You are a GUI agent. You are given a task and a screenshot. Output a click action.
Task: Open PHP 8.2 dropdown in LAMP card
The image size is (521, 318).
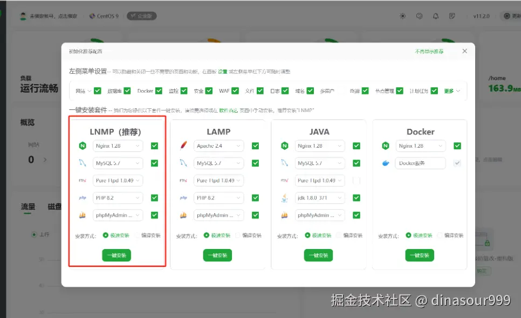[218, 198]
